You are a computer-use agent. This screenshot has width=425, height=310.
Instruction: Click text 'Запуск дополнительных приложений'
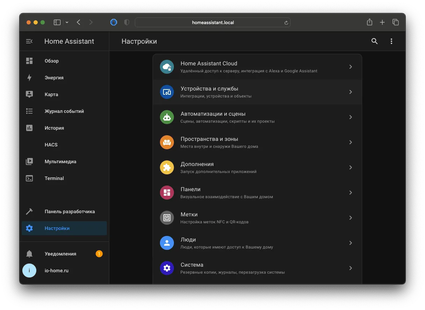click(218, 172)
